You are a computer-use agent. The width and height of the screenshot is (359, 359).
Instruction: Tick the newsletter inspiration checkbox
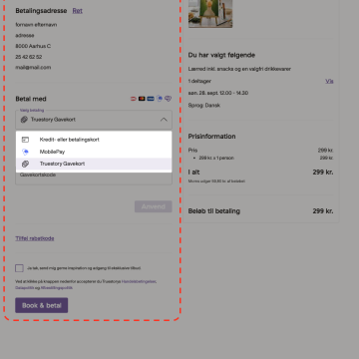click(19, 268)
